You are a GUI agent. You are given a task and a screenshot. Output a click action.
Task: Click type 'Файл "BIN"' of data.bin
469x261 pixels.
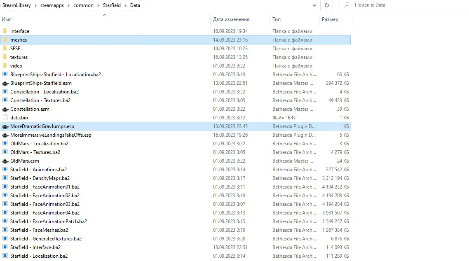point(285,118)
